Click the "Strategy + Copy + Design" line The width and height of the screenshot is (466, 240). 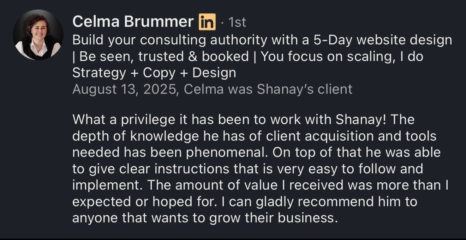(x=154, y=73)
